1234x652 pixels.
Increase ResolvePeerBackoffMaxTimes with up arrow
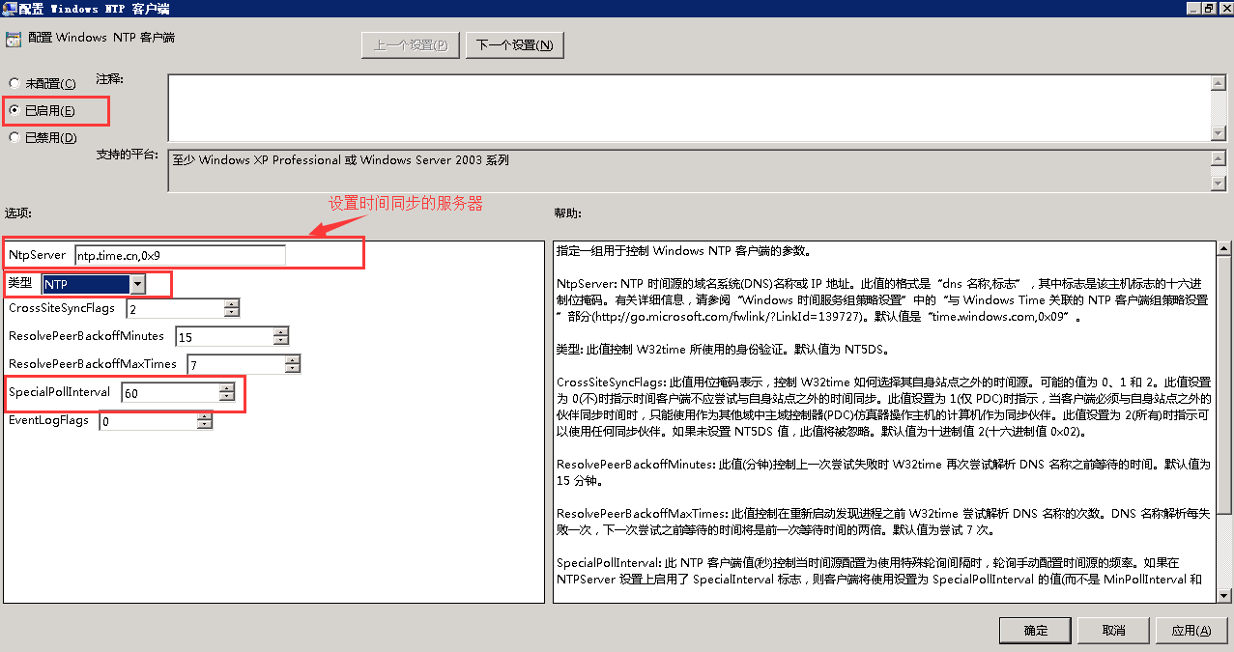(x=293, y=359)
